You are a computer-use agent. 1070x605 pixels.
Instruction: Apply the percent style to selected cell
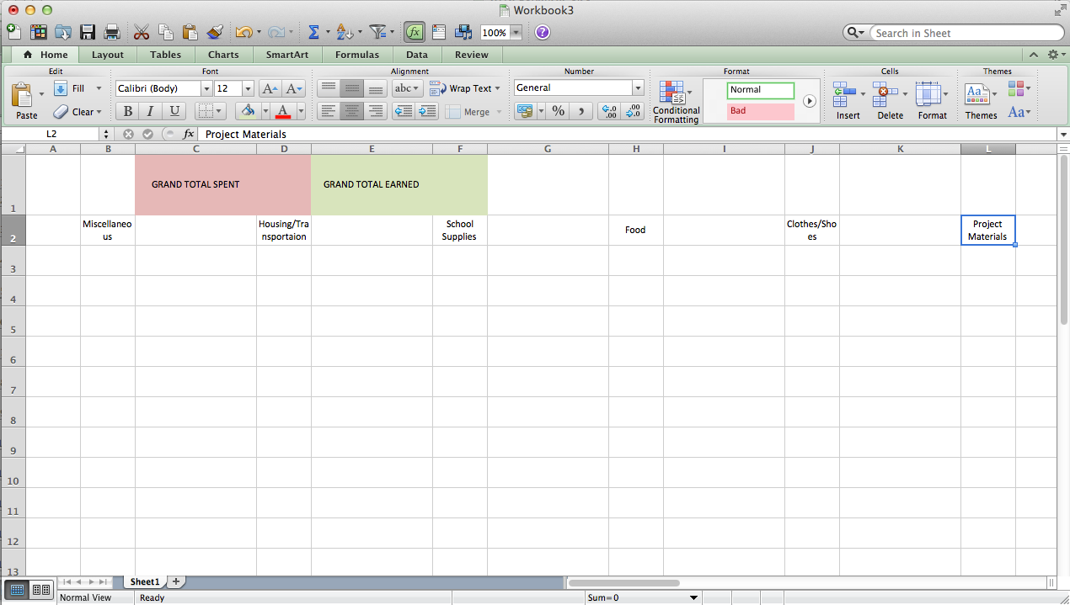[557, 110]
